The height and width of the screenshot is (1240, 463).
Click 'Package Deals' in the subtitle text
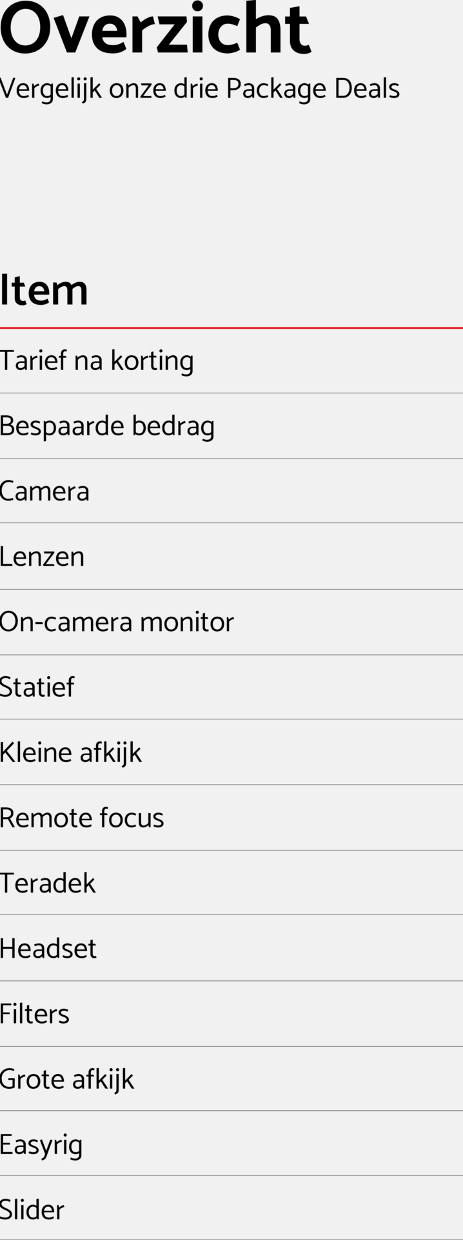pyautogui.click(x=313, y=89)
